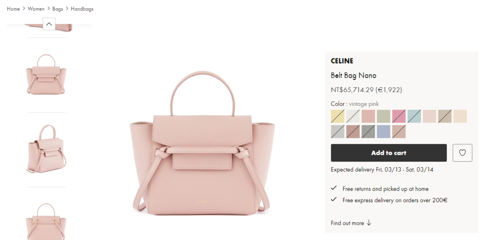Open the Women breadcrumb link

36,9
